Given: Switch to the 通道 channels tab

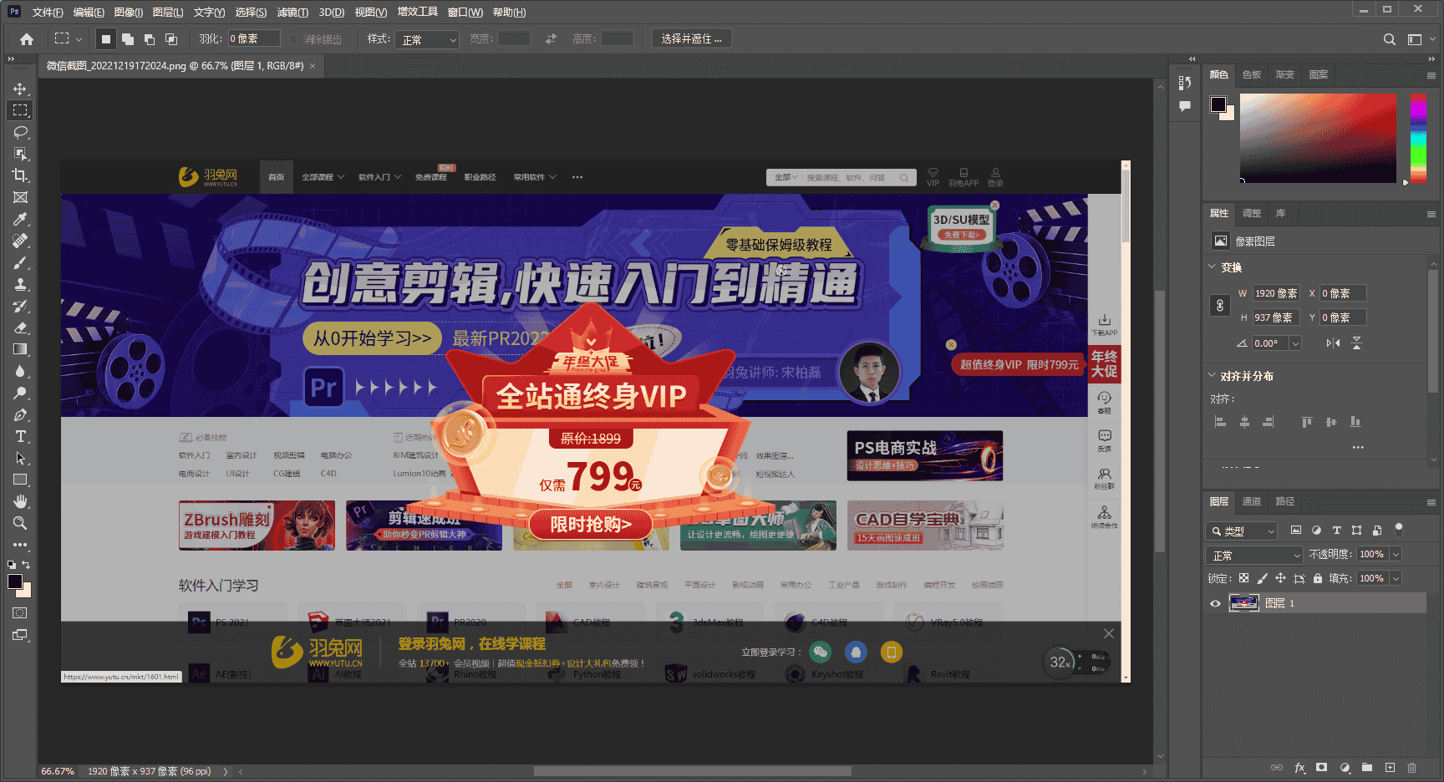Looking at the screenshot, I should pos(1251,501).
